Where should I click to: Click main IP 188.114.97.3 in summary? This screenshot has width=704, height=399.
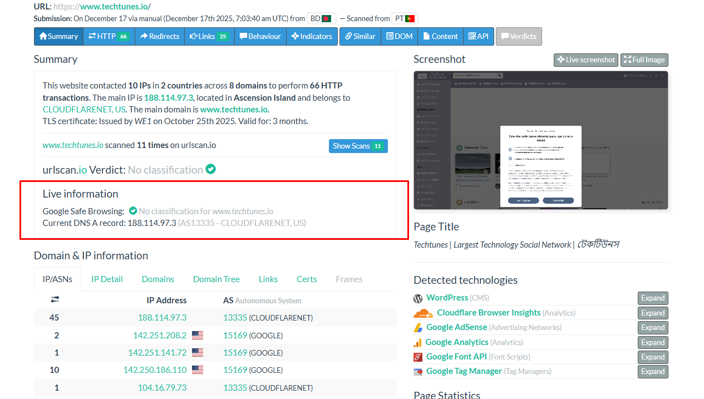(169, 97)
